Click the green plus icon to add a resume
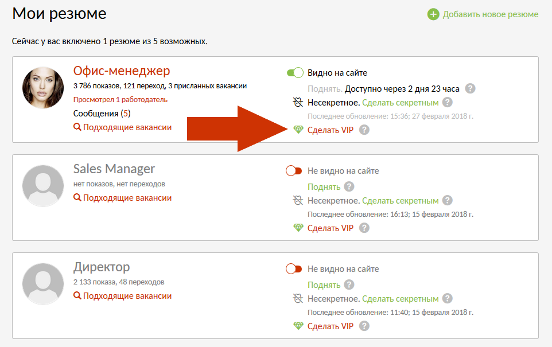This screenshot has width=552, height=347. click(x=433, y=14)
